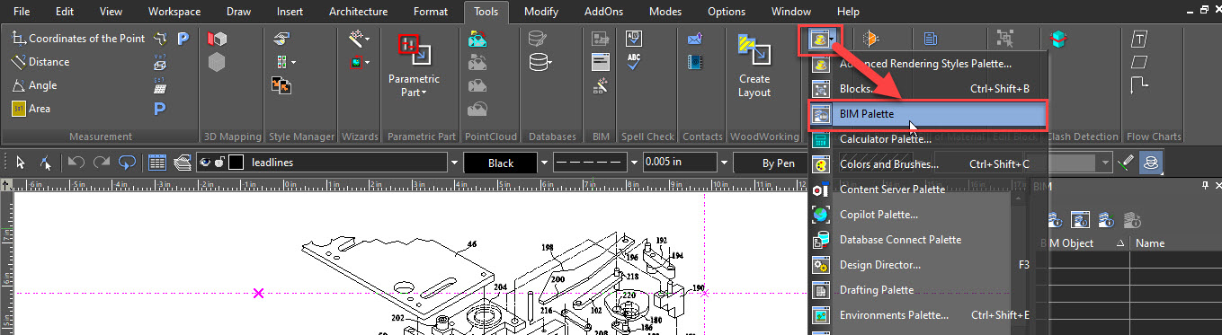Open the Workspace menu
This screenshot has height=335, width=1222.
pyautogui.click(x=174, y=12)
